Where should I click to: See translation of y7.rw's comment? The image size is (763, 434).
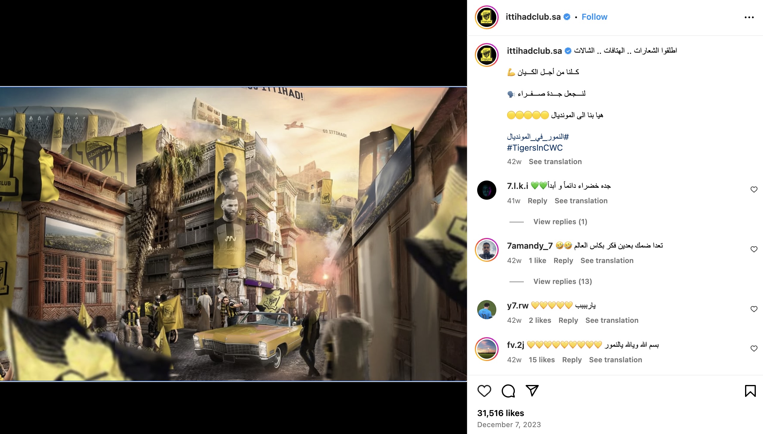pyautogui.click(x=612, y=320)
